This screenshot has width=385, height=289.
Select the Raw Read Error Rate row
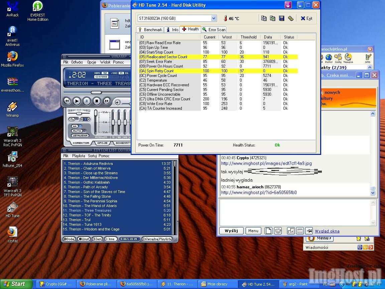click(x=218, y=43)
